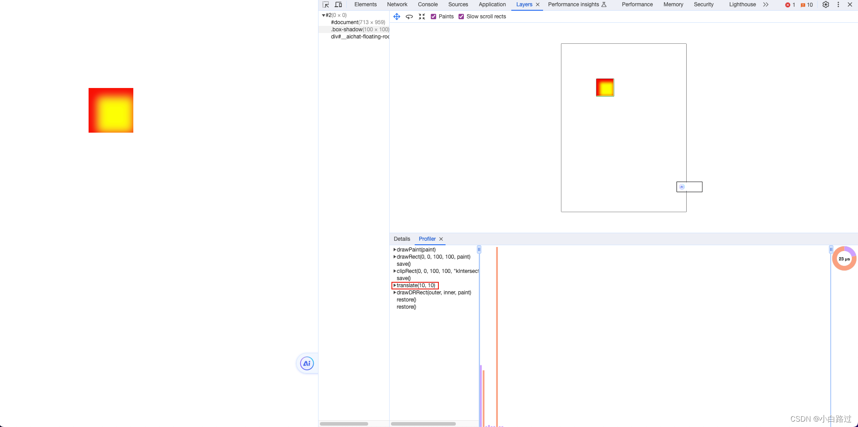Click the layer tree horizontal scrollbar
Screen dimensions: 858x427
344,424
